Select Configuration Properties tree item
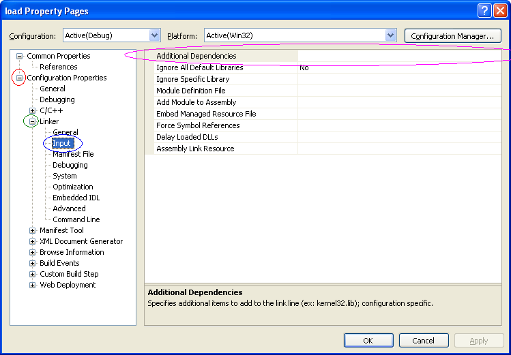Screen dimensions: 511x355 pyautogui.click(x=66, y=78)
